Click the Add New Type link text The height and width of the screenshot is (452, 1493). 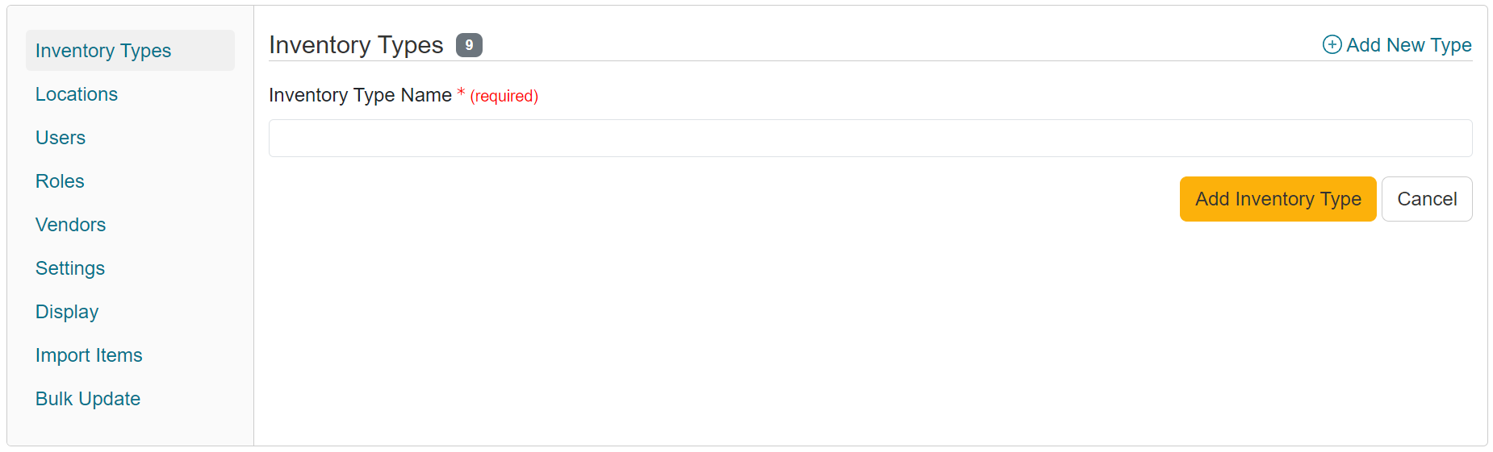pyautogui.click(x=1408, y=45)
